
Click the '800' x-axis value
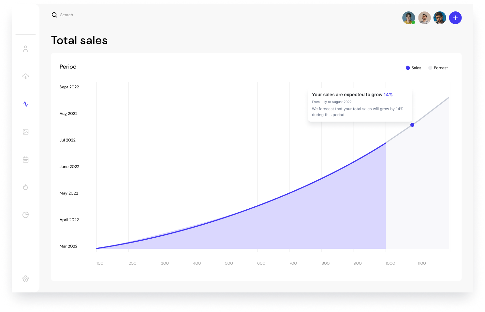click(325, 263)
